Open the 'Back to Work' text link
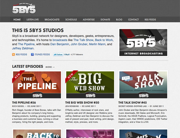This screenshot has height=138, width=180. click(104, 40)
